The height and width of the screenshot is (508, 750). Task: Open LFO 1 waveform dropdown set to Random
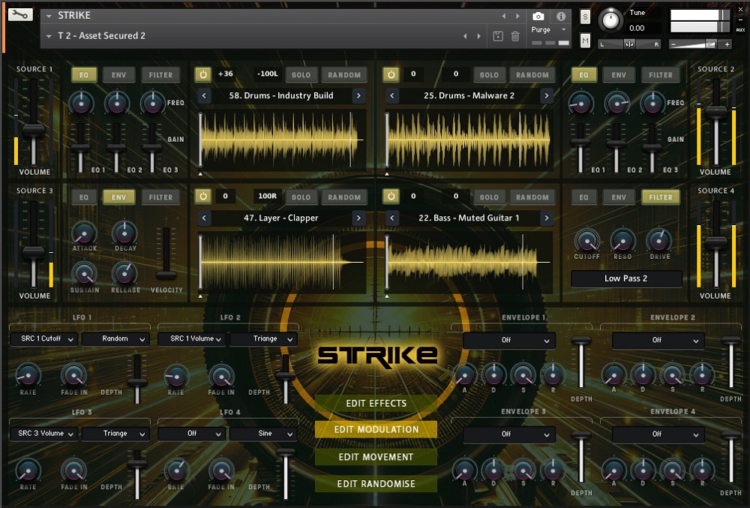point(115,338)
